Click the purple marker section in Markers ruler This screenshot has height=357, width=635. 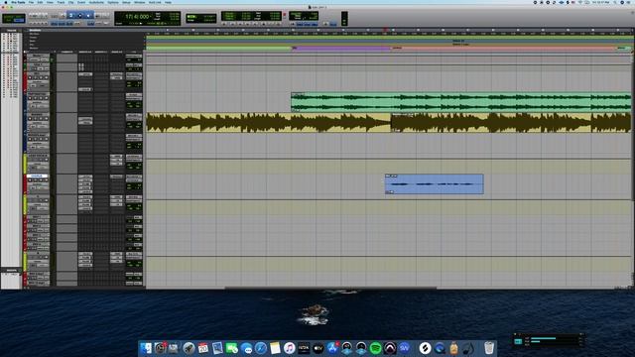pos(341,48)
